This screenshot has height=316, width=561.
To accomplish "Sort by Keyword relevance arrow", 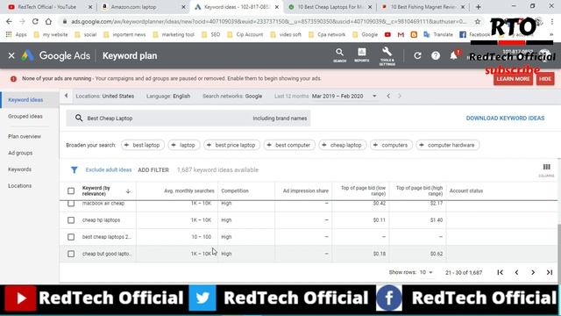I will click(128, 191).
